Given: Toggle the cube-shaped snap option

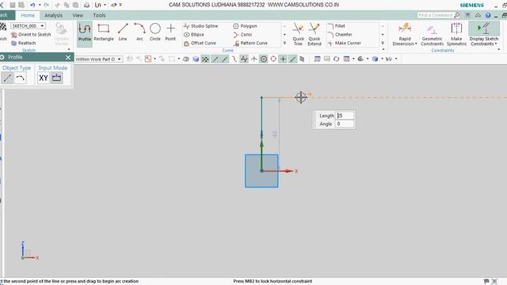Looking at the screenshot, I should pos(196,59).
